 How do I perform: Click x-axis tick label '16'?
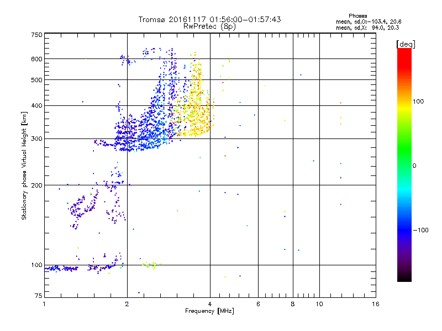[376, 304]
